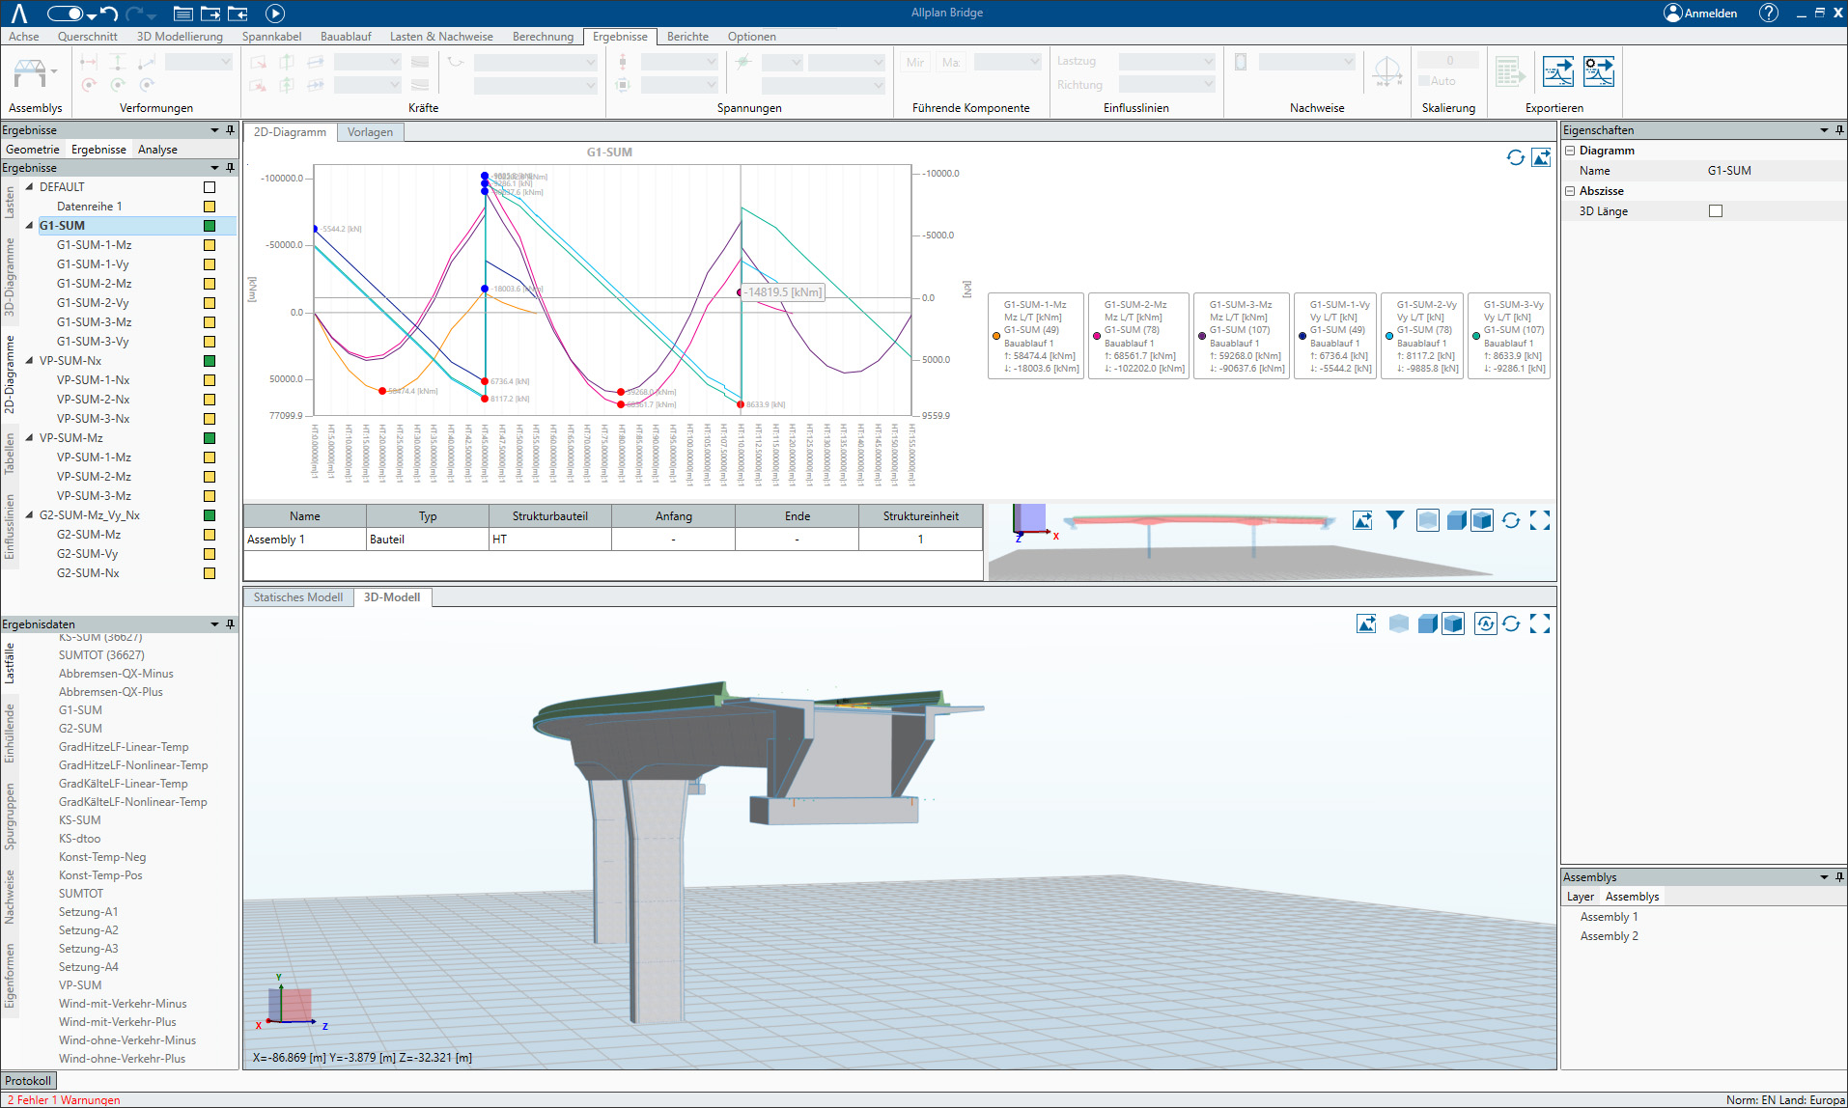Click the folder import arrow icon in title bar
Image resolution: width=1848 pixels, height=1108 pixels.
coord(238,14)
